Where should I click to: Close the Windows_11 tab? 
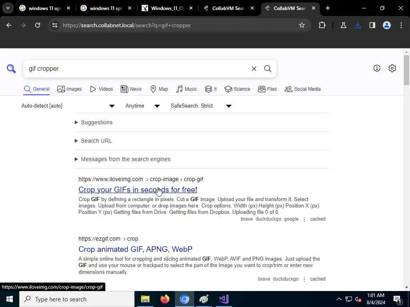[191, 8]
